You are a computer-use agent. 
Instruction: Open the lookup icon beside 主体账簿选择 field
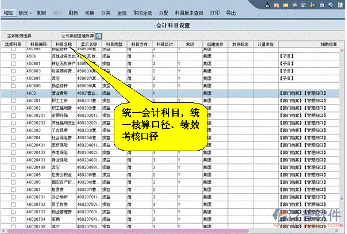pyautogui.click(x=98, y=36)
